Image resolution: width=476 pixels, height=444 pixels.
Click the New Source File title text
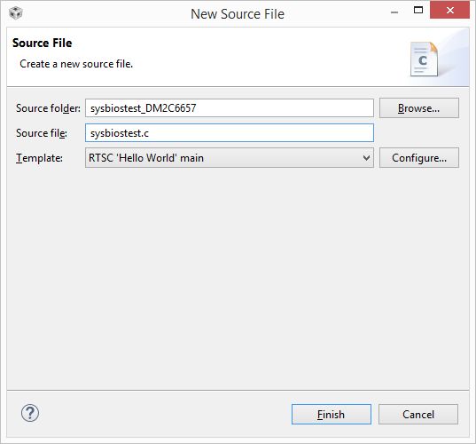238,14
